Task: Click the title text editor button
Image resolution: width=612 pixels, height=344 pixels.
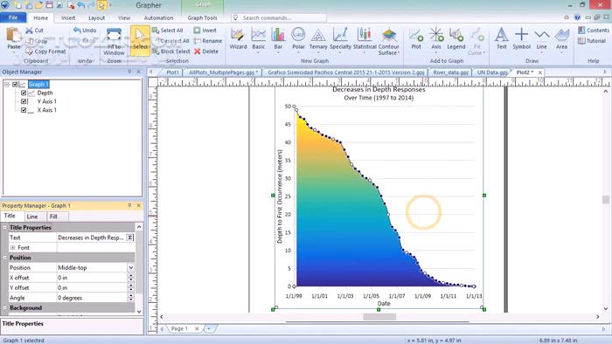Action: pyautogui.click(x=130, y=237)
